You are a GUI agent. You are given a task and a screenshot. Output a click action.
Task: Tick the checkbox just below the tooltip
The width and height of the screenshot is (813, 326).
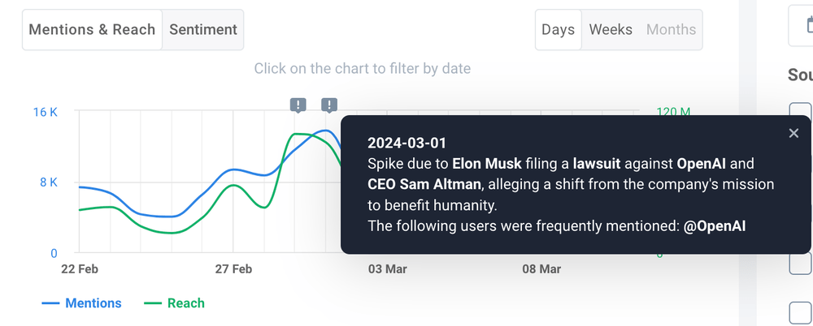point(801,264)
